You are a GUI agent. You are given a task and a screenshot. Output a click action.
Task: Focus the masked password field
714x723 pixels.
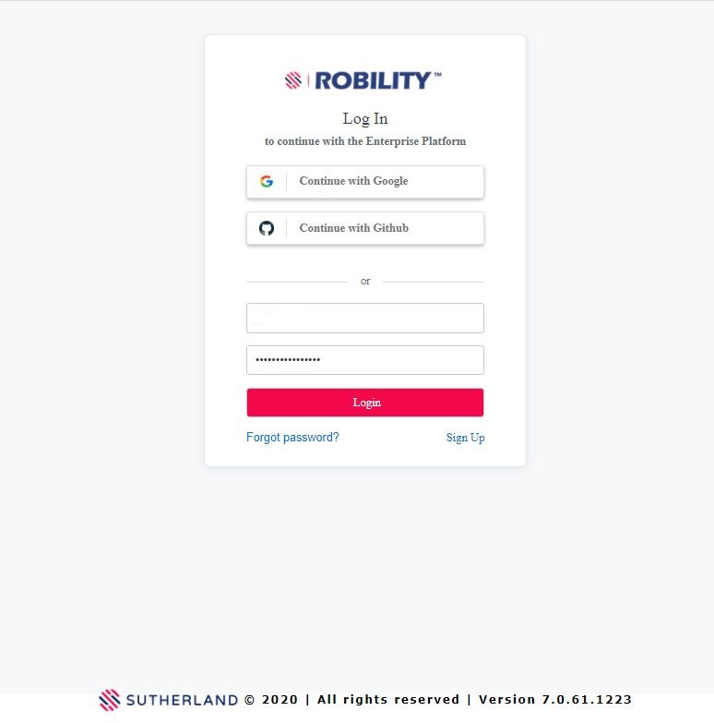point(365,360)
